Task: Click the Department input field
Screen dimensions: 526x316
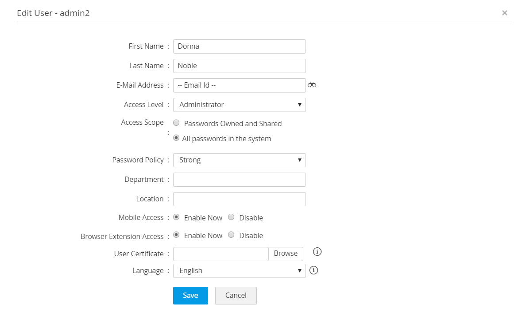Action: coord(239,180)
